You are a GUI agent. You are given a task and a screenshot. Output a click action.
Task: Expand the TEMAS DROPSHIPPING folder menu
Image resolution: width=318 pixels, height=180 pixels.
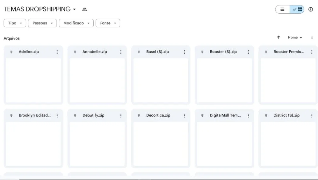pos(75,9)
